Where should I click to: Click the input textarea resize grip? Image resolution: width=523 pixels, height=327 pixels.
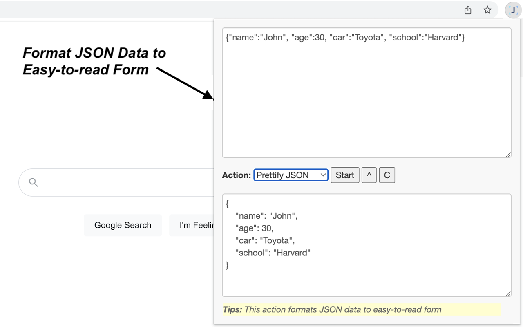(508, 154)
